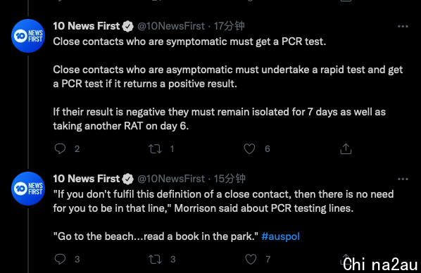This screenshot has width=421, height=273.
Task: Share the close contacts PCR tweet
Action: [346, 148]
